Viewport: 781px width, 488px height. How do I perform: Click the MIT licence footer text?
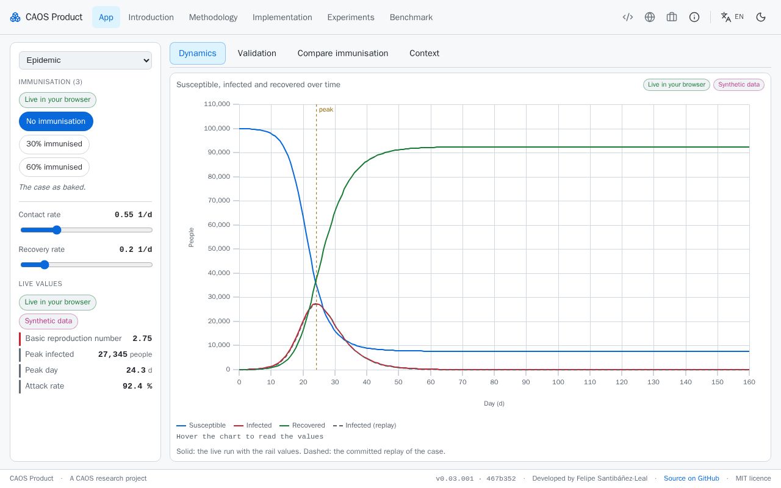tap(754, 478)
